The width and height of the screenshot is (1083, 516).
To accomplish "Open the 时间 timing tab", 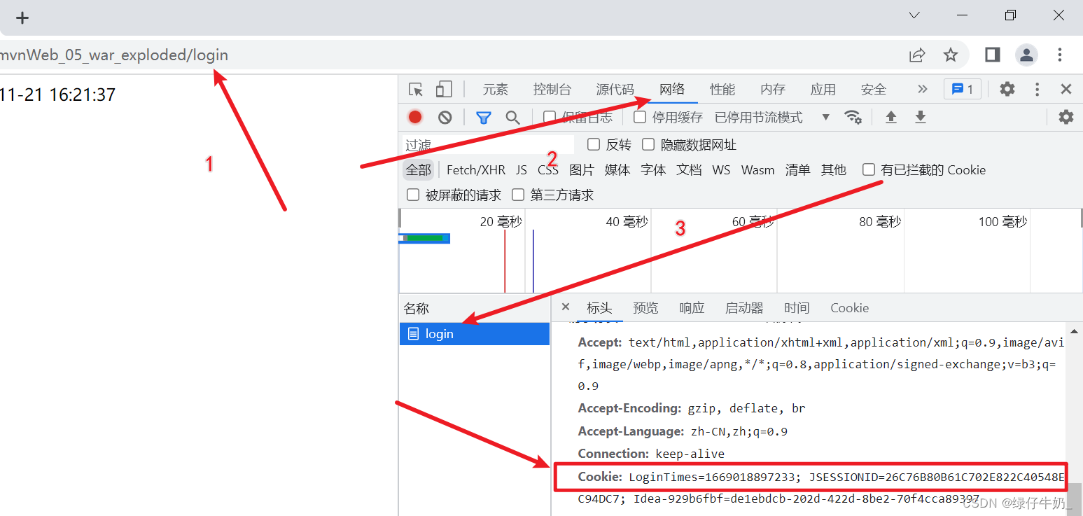I will click(x=797, y=308).
